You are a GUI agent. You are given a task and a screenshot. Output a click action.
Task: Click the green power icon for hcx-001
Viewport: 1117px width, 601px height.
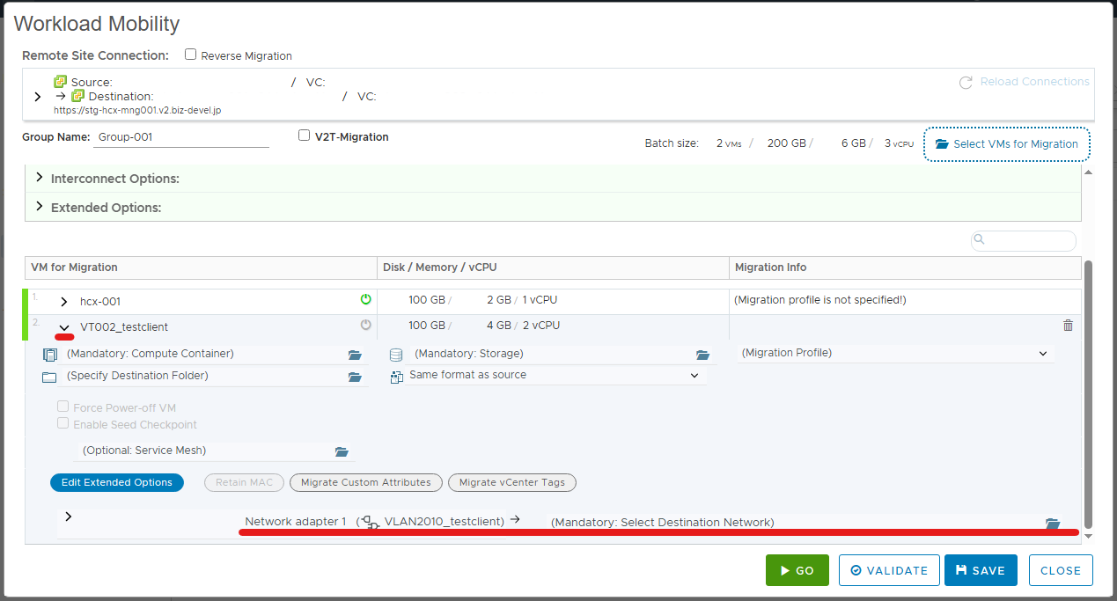pyautogui.click(x=366, y=300)
